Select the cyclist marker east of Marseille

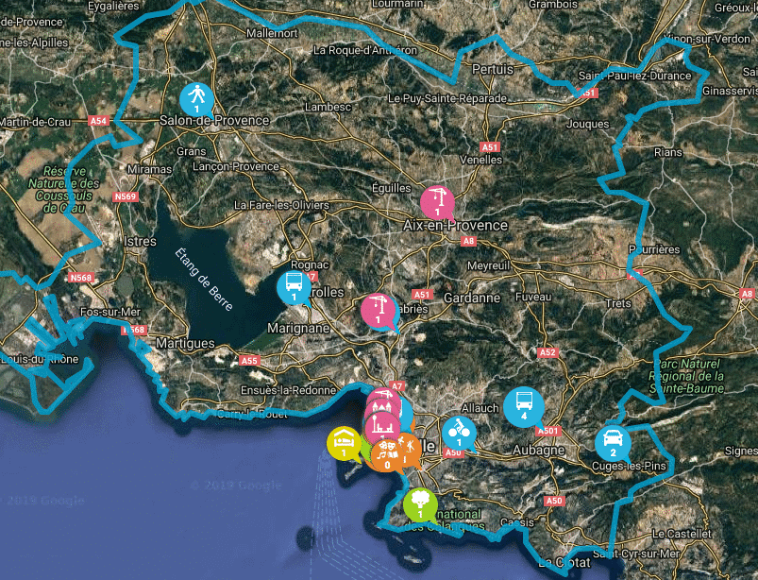click(x=459, y=434)
